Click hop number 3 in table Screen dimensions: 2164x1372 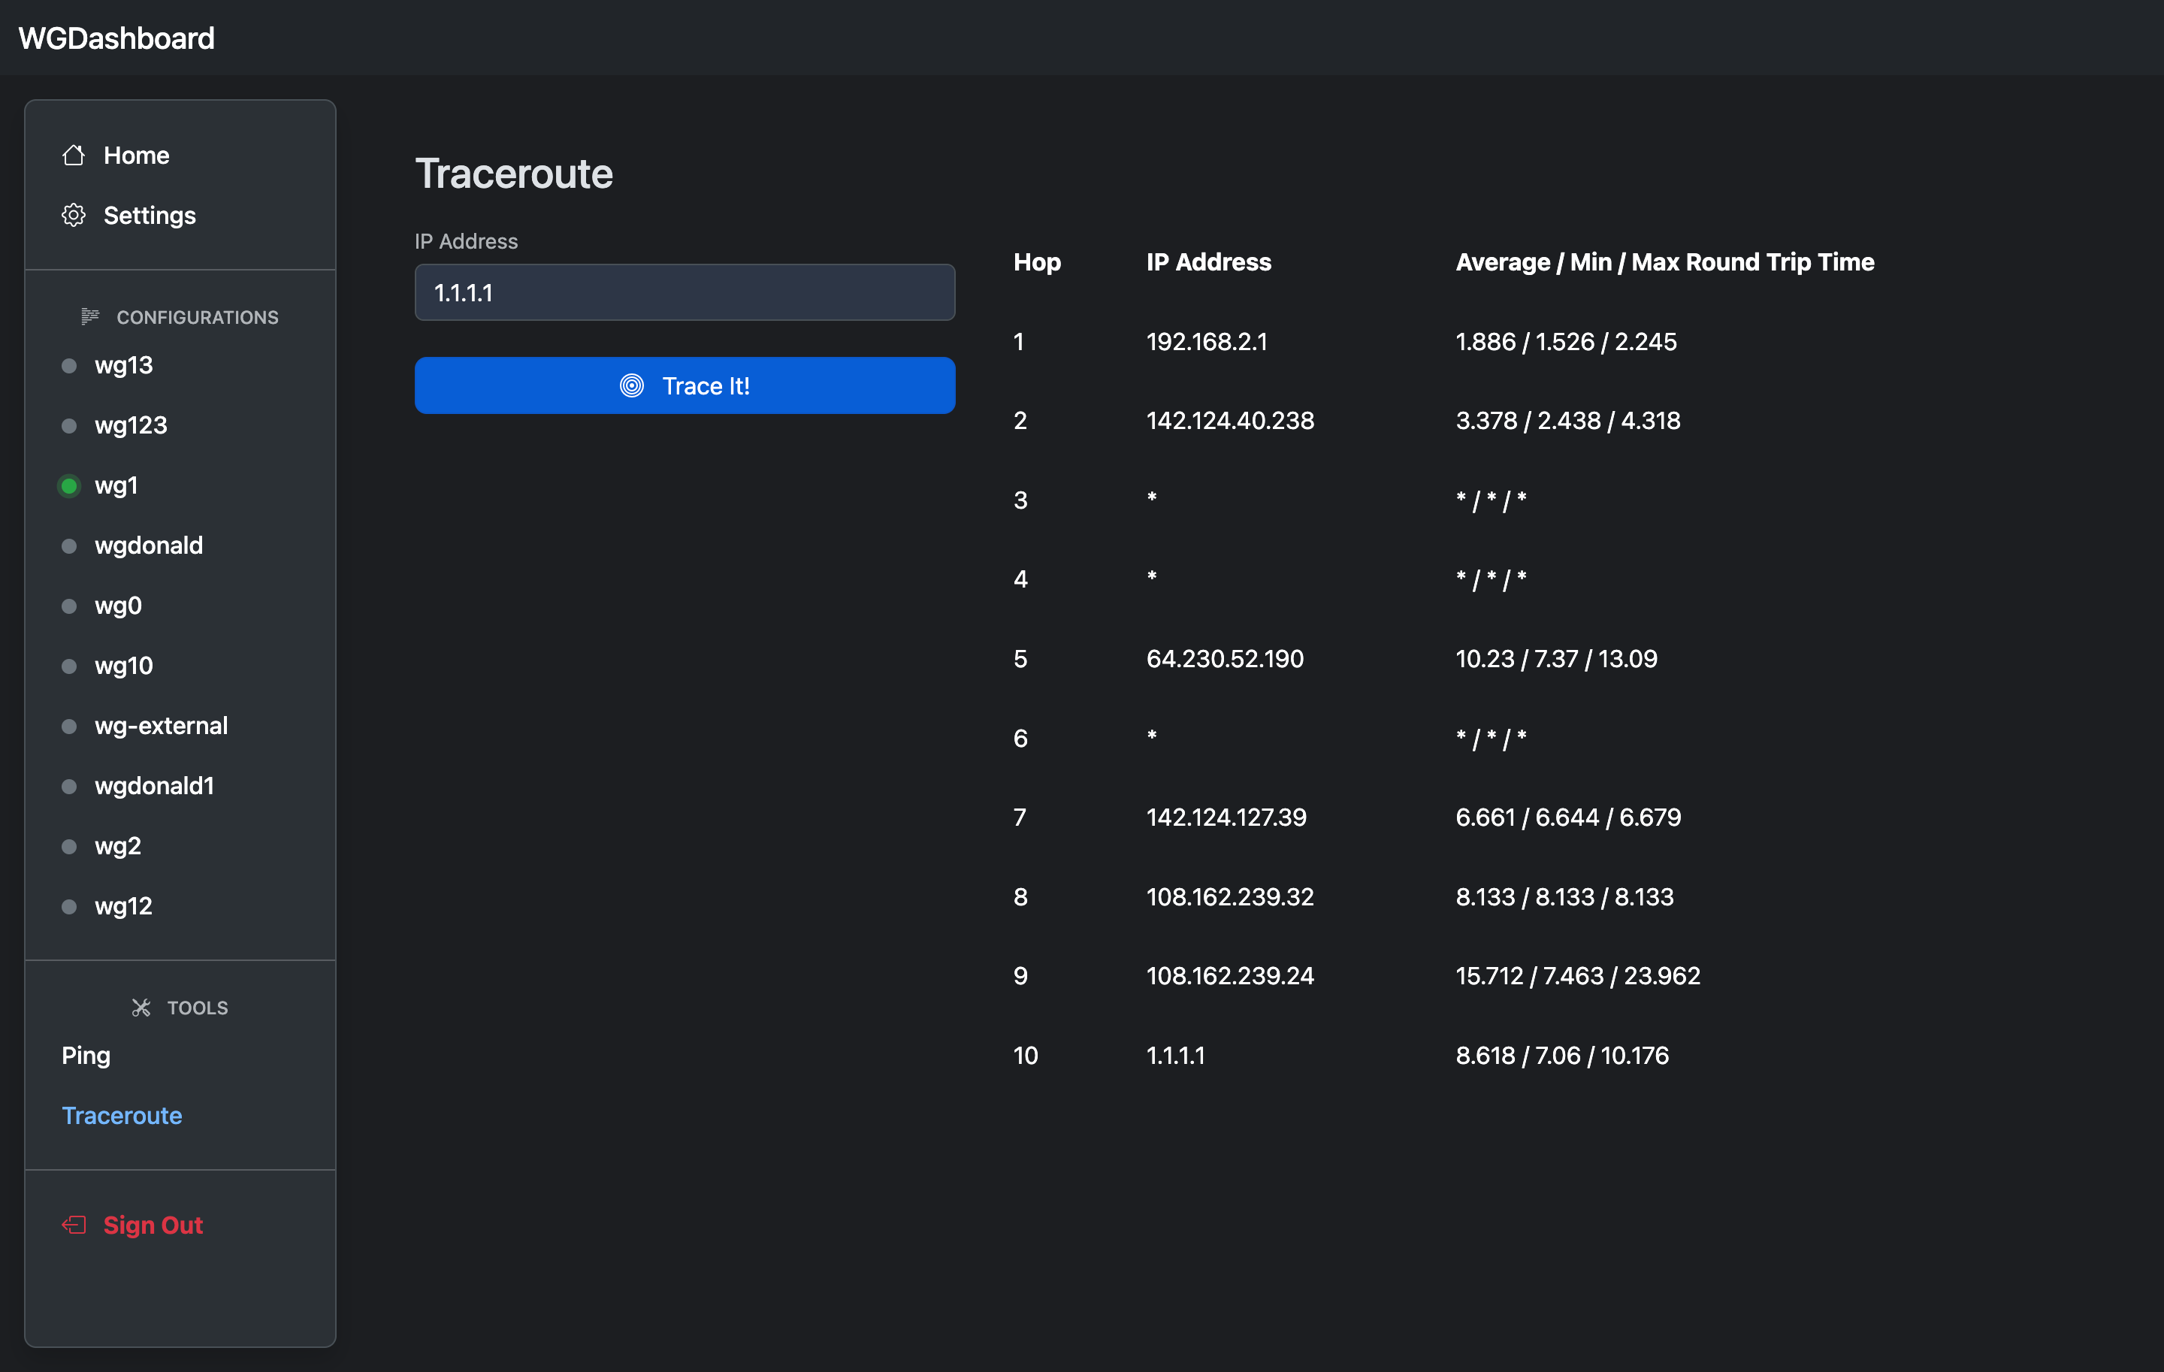click(1020, 500)
